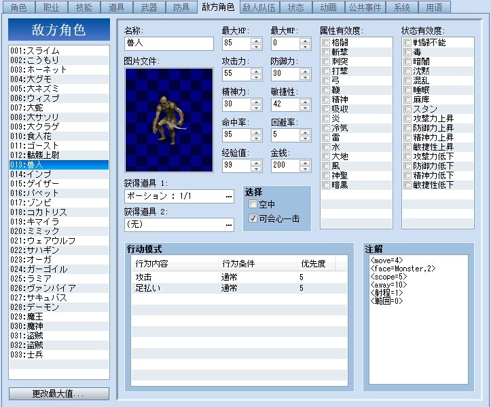
Task: Select the 攻击 action row
Action: (239, 277)
